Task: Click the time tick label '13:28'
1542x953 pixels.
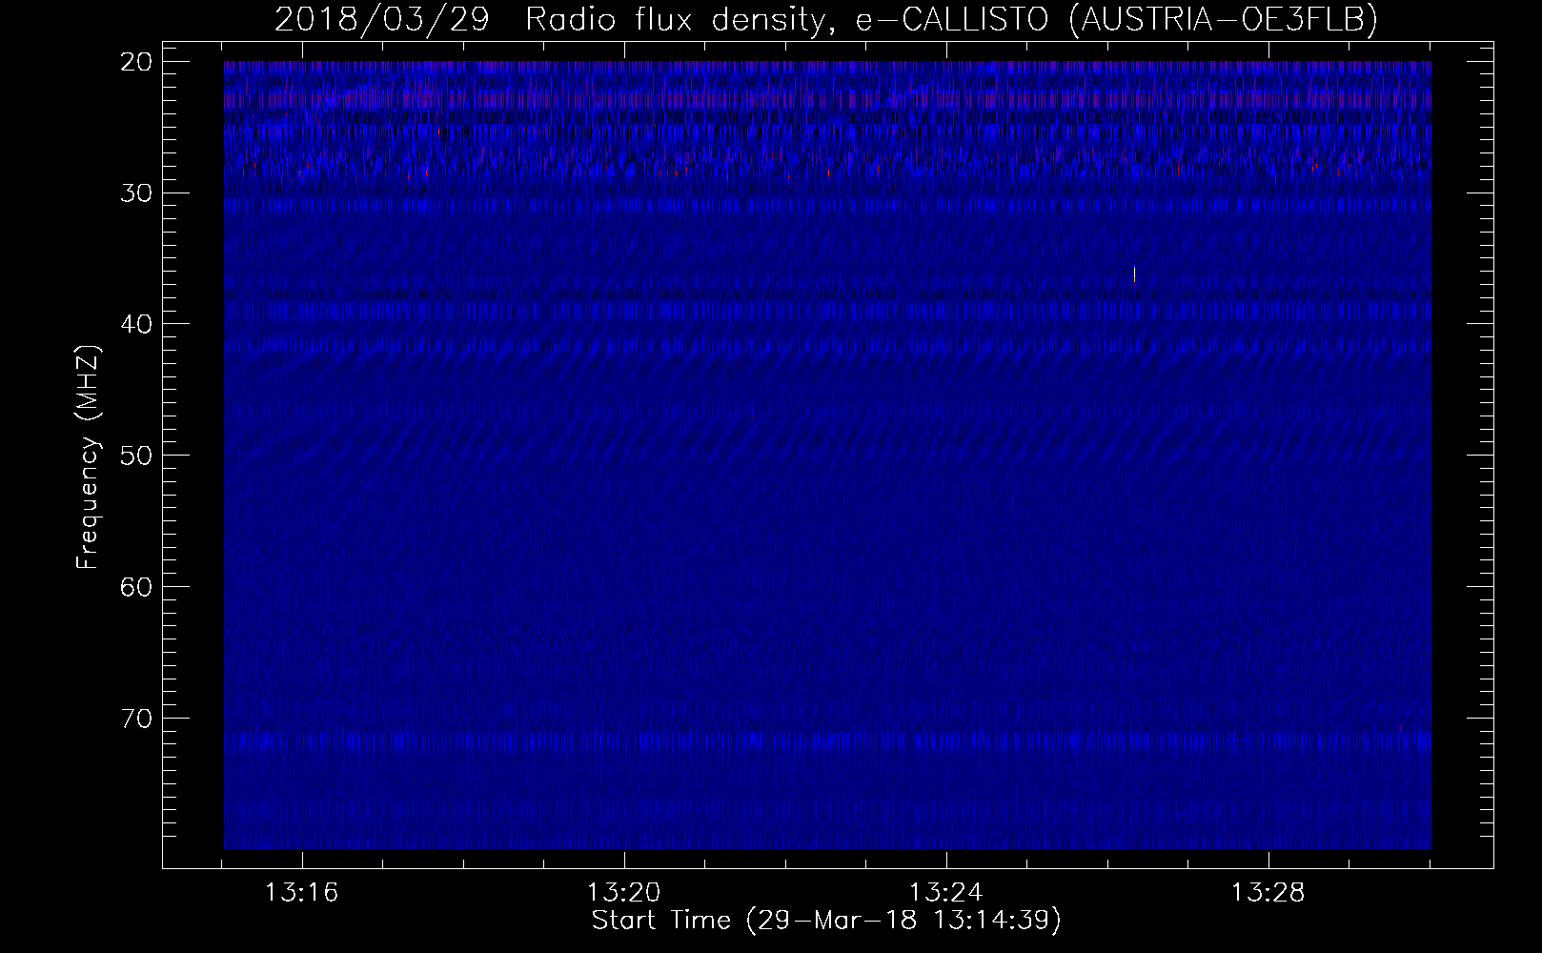Action: [1268, 893]
